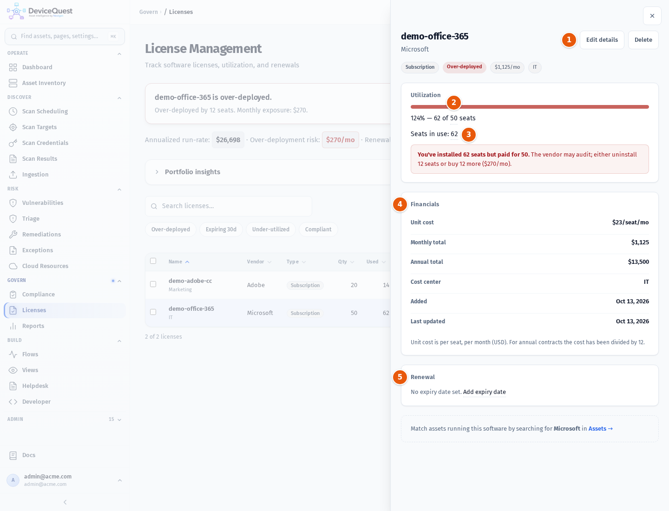Close the license details panel
669x511 pixels.
click(652, 16)
